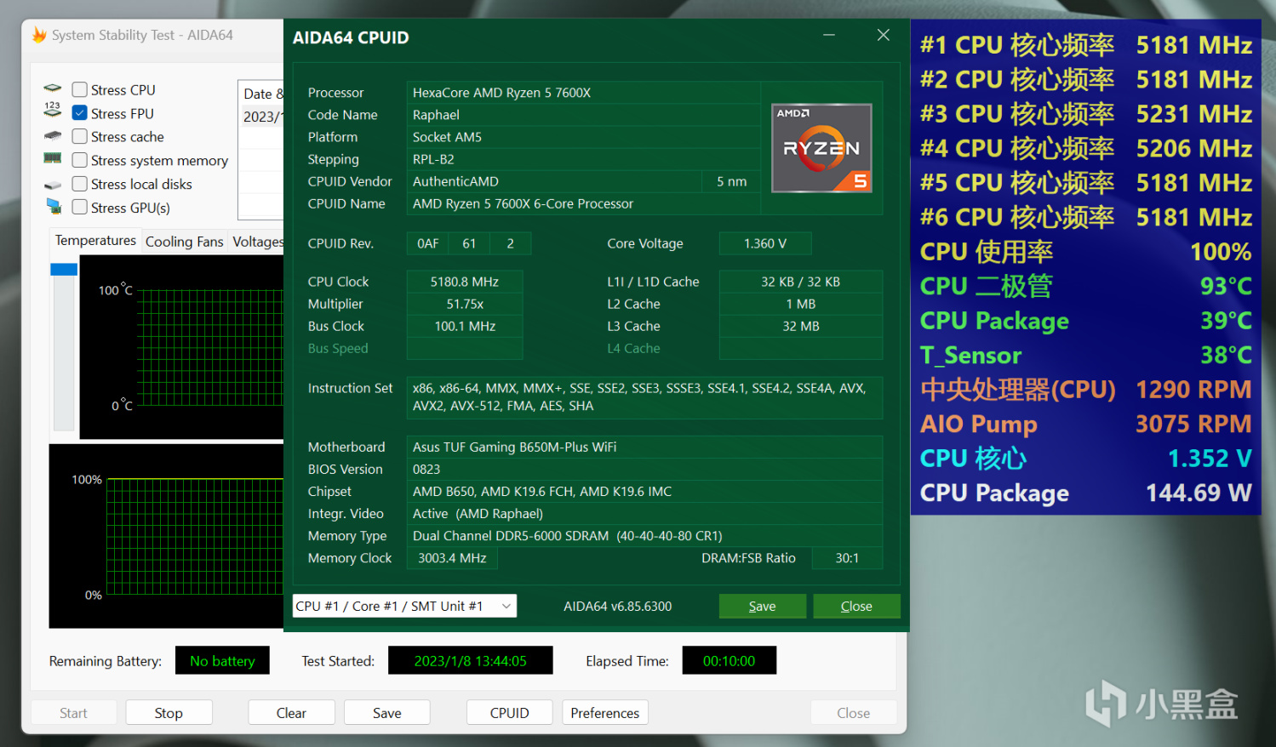
Task: Click the AMD Ryzen 5 logo badge
Action: tap(821, 148)
